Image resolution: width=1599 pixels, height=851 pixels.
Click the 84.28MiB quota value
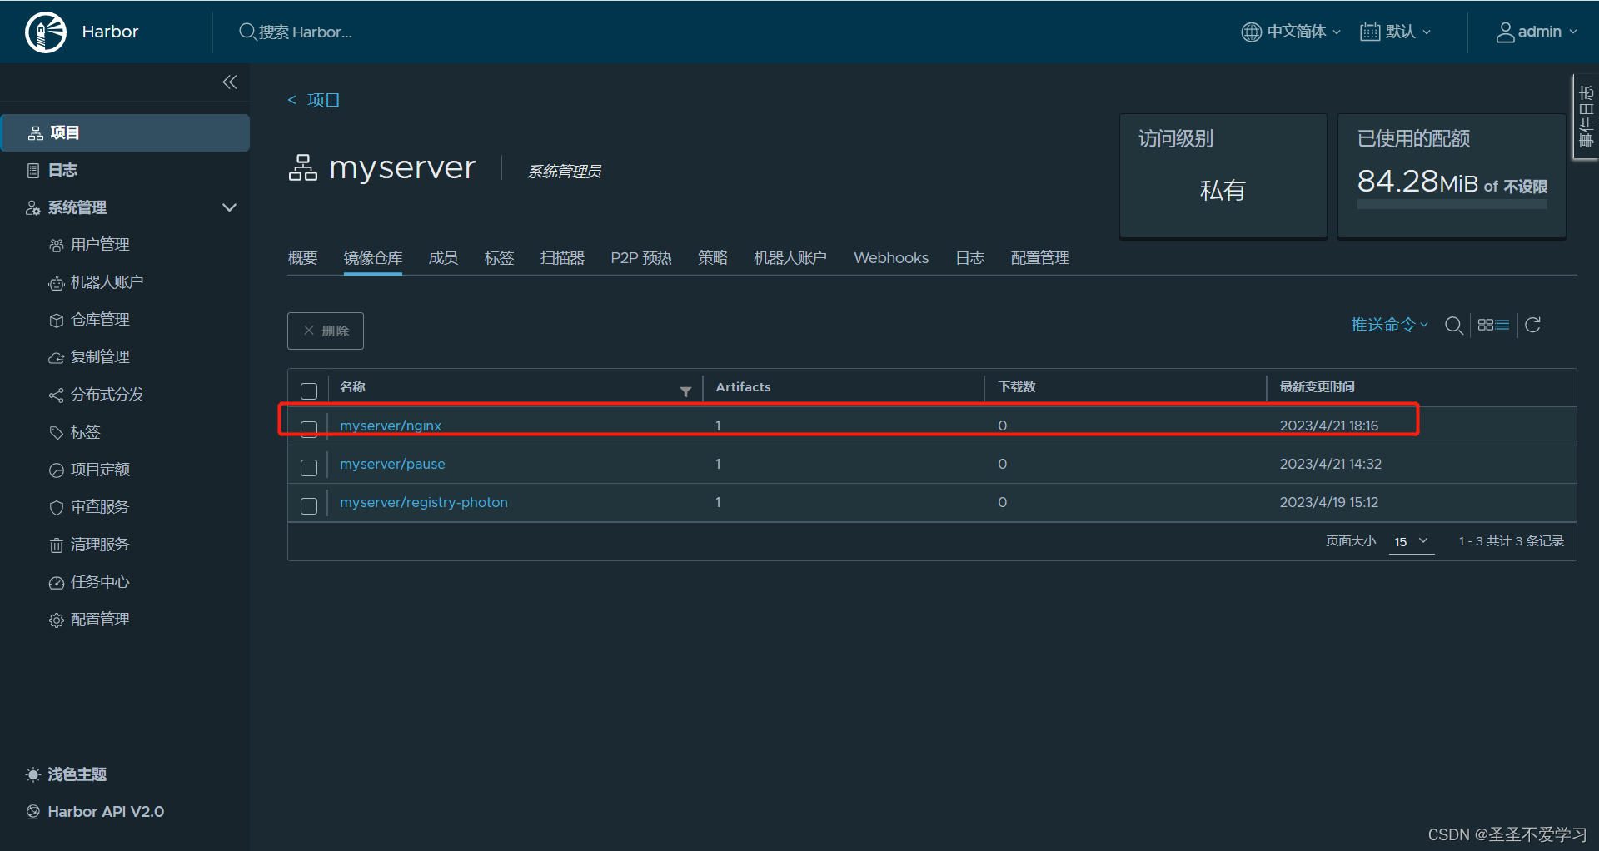pyautogui.click(x=1417, y=181)
